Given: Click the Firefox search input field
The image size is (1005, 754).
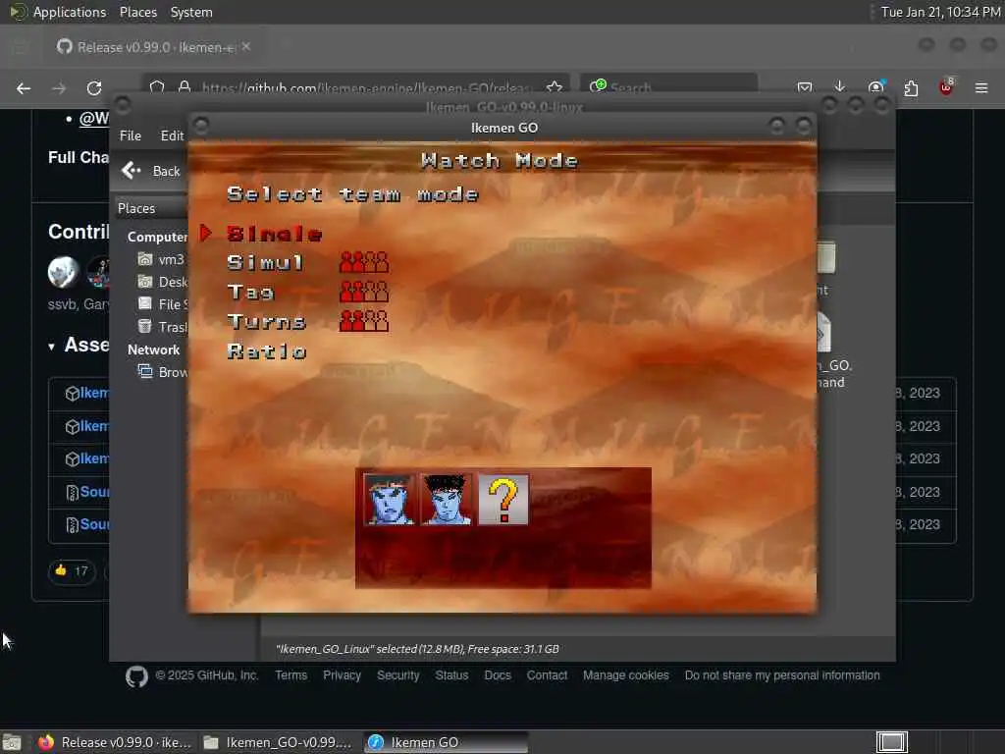Looking at the screenshot, I should coord(668,87).
